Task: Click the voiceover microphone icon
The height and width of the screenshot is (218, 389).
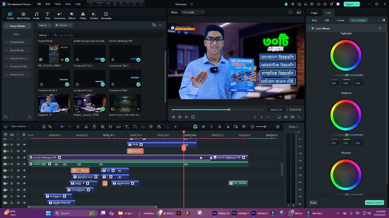Action: 220,127
